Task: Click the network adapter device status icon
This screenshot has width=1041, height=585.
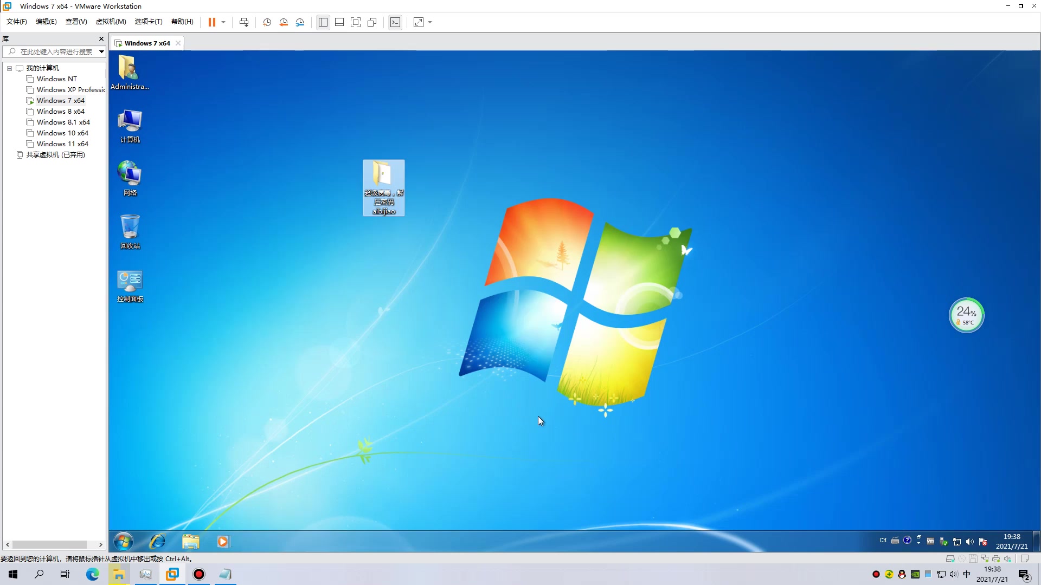Action: point(985,558)
